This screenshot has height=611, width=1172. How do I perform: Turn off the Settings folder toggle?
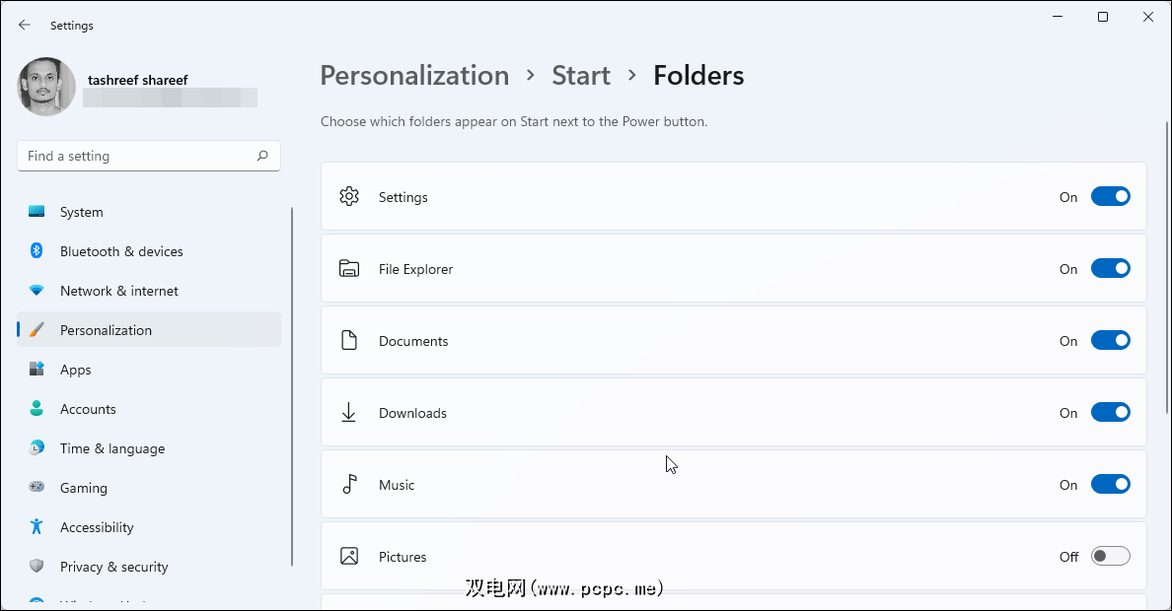[1110, 197]
